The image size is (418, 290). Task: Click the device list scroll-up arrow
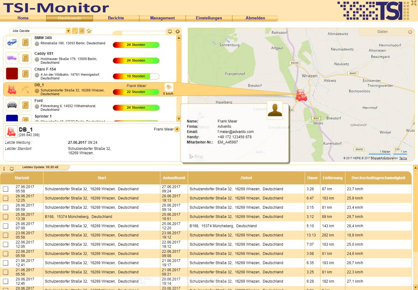tap(179, 38)
